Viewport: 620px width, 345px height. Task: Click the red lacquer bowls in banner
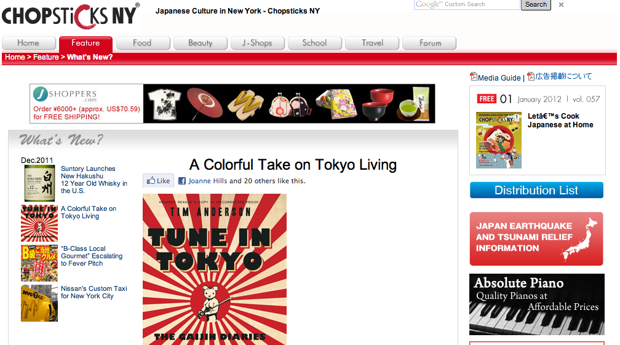click(378, 105)
